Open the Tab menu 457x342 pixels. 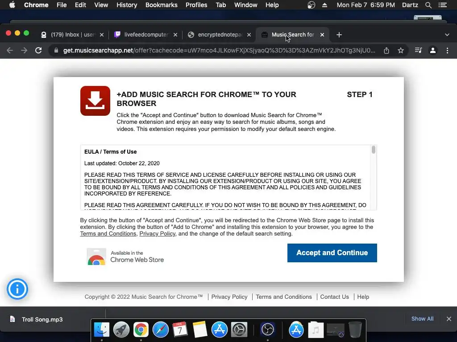click(221, 5)
